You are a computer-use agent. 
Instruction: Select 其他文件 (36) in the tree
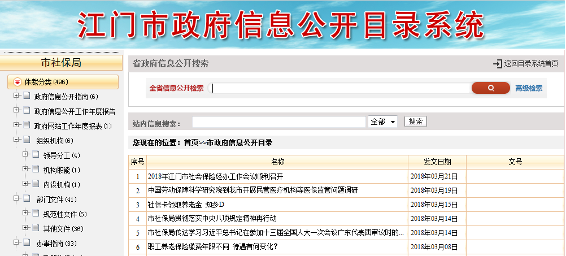pos(63,229)
